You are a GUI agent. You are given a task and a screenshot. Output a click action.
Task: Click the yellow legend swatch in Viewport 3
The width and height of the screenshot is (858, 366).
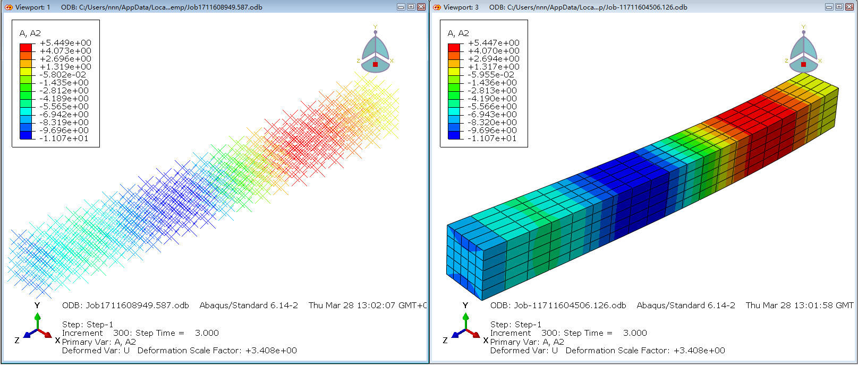coord(454,71)
